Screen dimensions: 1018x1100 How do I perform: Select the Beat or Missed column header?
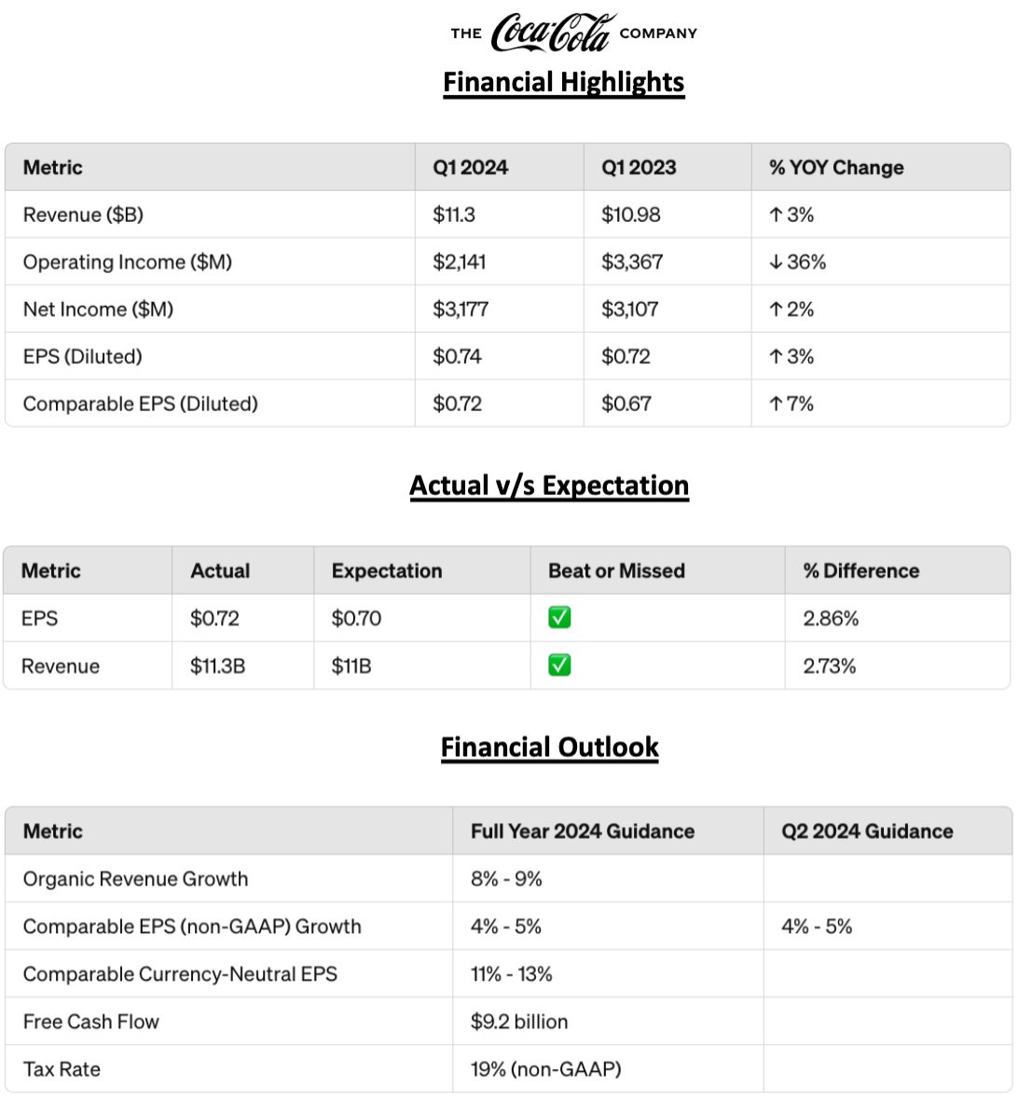[616, 571]
